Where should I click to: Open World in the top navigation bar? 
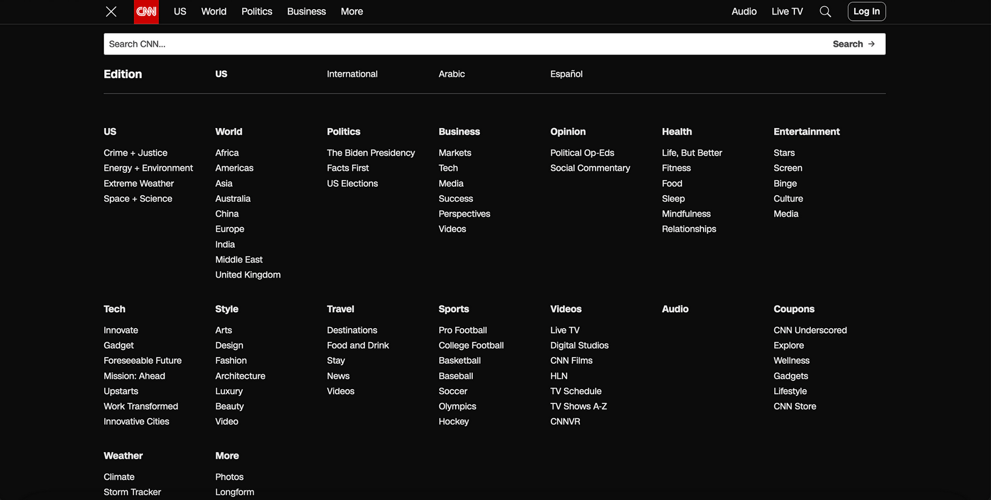(x=214, y=11)
